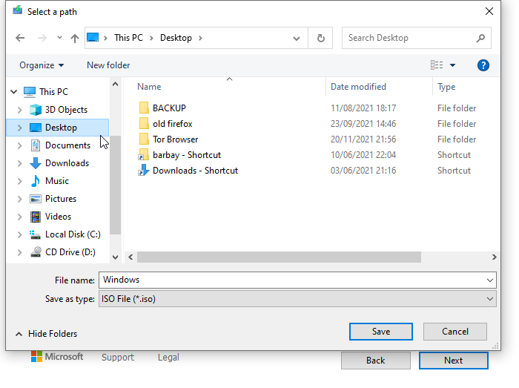This screenshot has height=388, width=519.
Task: Expand the 3D Objects tree node
Action: (x=19, y=110)
